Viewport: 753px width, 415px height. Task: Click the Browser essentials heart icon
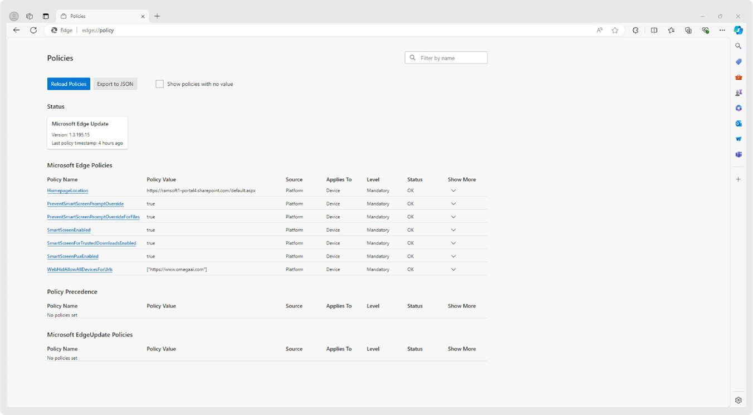coord(705,30)
